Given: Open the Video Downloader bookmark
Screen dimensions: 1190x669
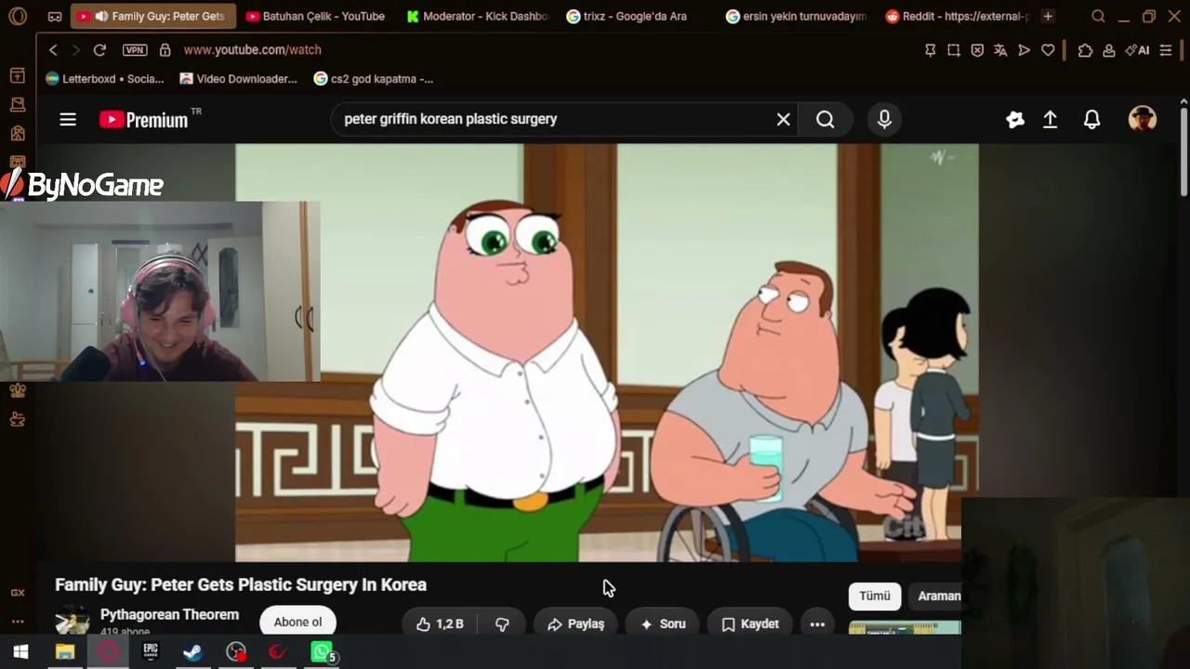Looking at the screenshot, I should coord(239,79).
